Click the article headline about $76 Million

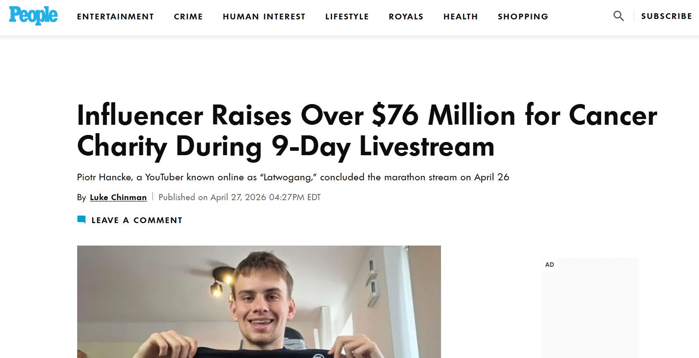click(367, 131)
